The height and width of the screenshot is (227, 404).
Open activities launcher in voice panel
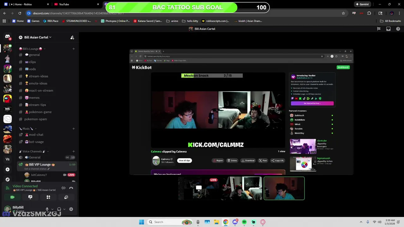coord(48,197)
